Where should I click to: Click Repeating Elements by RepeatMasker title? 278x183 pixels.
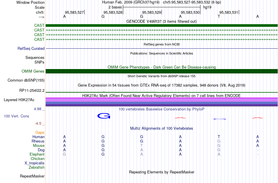click(x=162, y=172)
